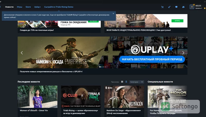
Task: Expand the Категории dropdown
Action: [x=137, y=82]
